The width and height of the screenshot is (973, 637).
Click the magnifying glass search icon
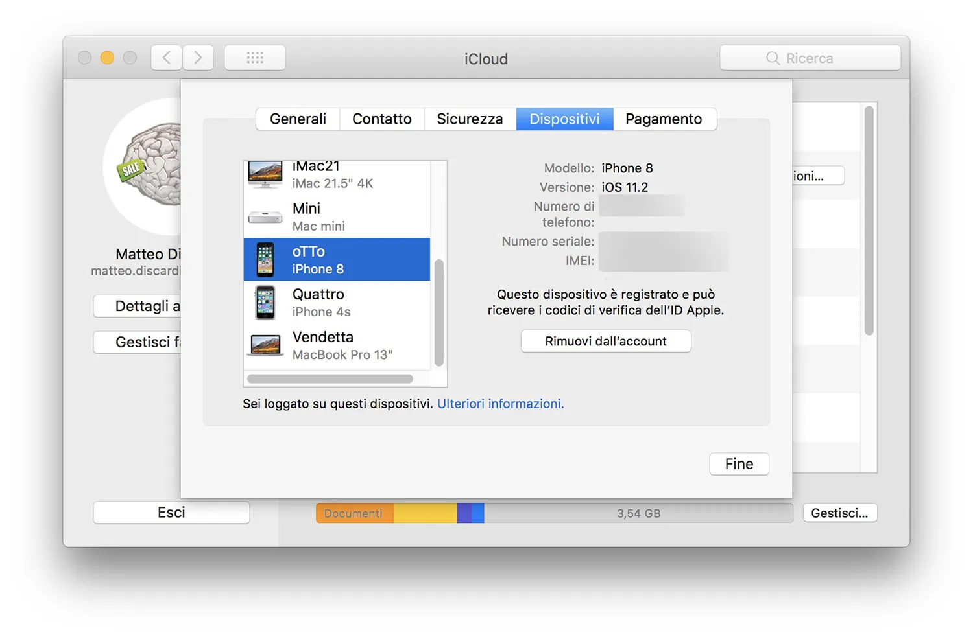773,58
